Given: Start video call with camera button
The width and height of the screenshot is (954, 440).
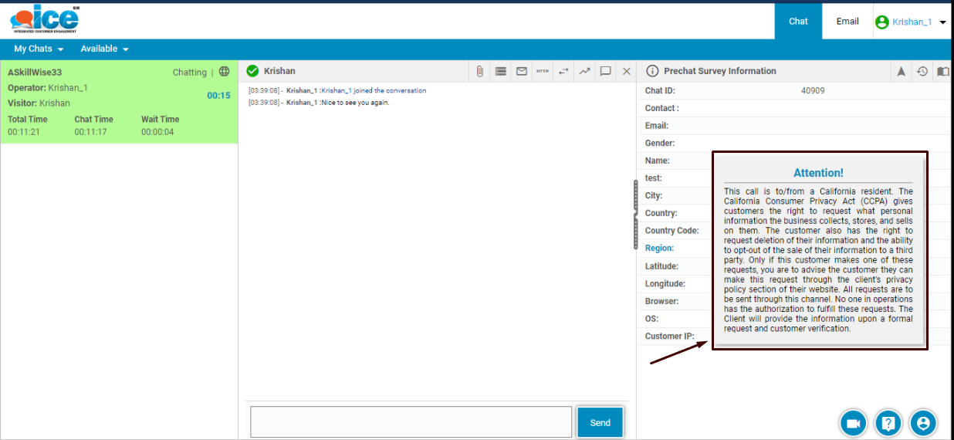Looking at the screenshot, I should [854, 423].
